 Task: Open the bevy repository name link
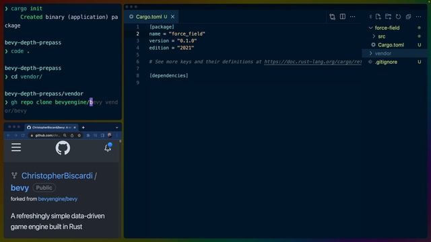(20, 188)
